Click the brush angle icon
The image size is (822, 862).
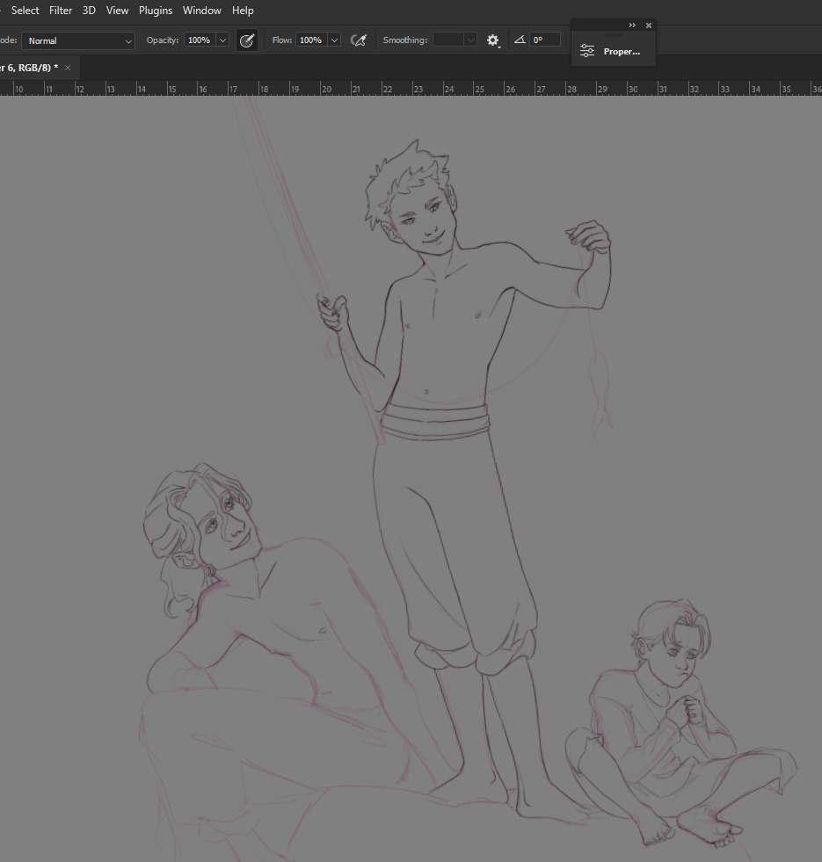(x=520, y=40)
